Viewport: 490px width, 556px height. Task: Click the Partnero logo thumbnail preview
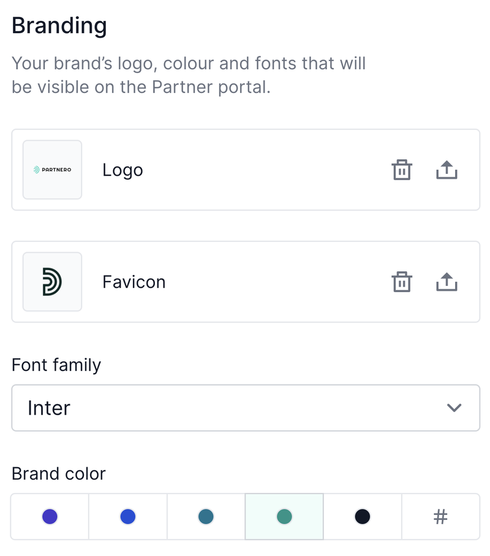click(52, 170)
